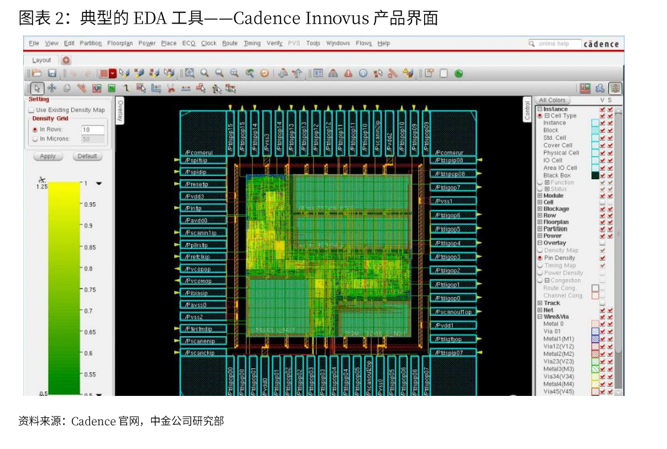This screenshot has height=449, width=667.
Task: Switch to physical view icon
Action: pos(615,89)
